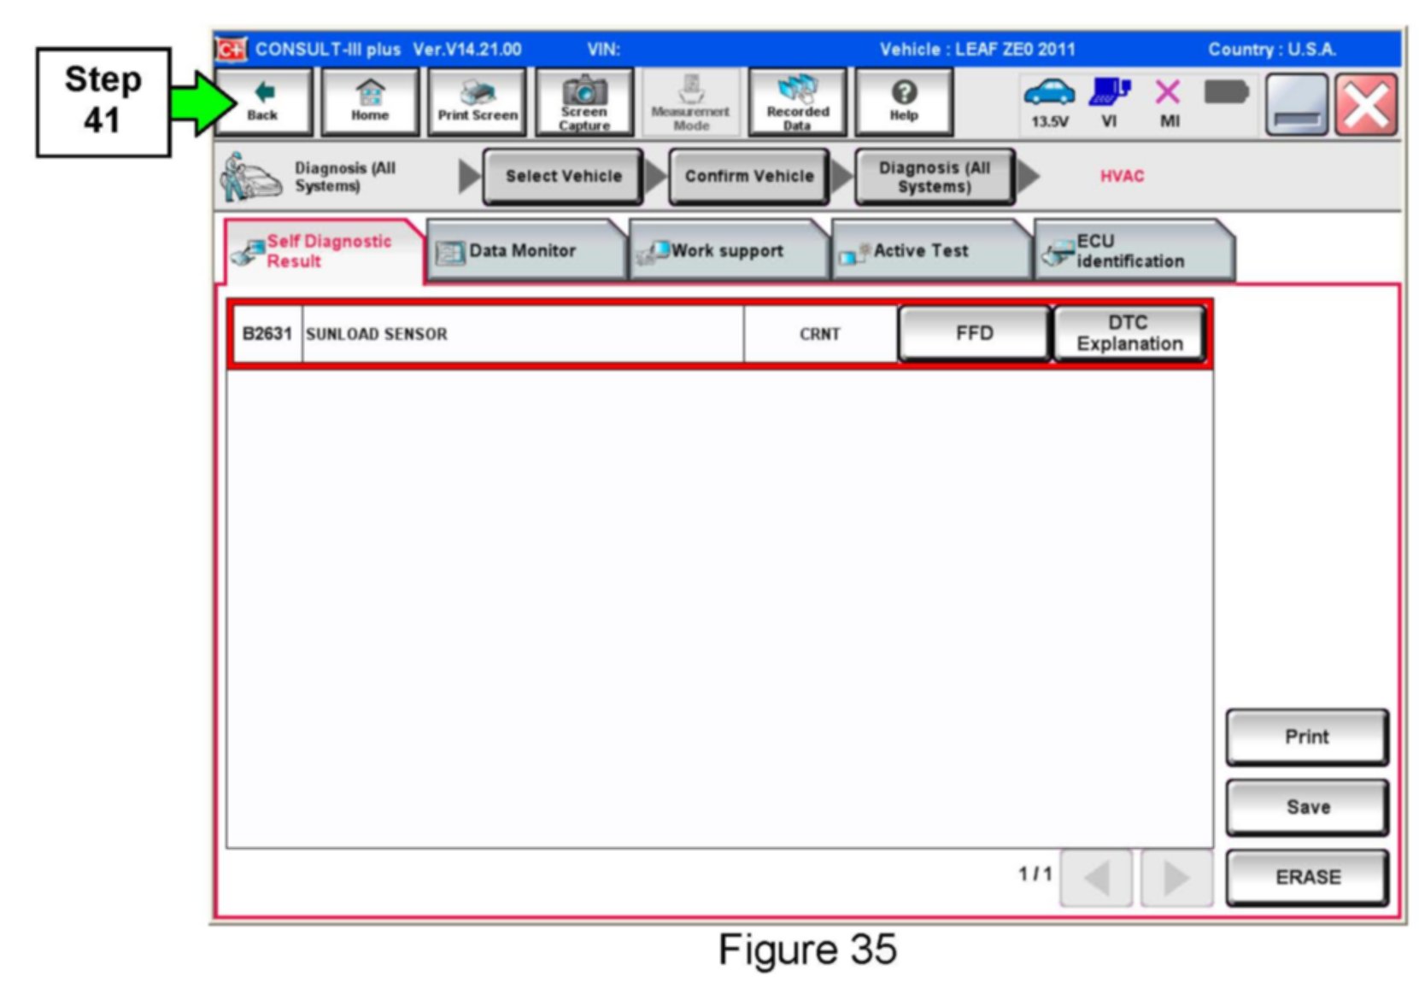
Task: Click the battery voltage car icon
Action: coord(1049,102)
